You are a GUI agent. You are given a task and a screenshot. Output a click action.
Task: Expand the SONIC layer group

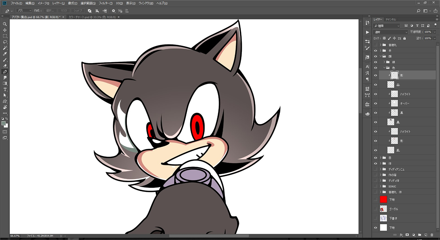coord(381,186)
